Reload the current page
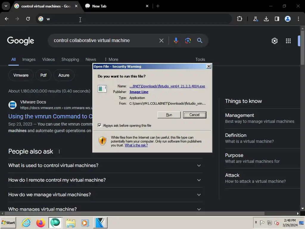Viewport: 305px width, 229px height. point(28,19)
